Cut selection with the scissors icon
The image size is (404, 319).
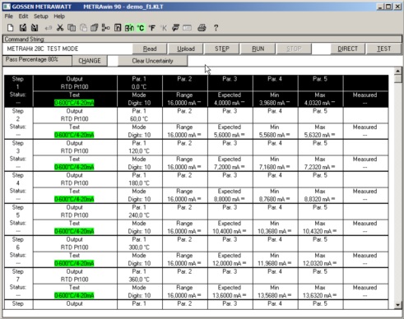pyautogui.click(x=60, y=28)
